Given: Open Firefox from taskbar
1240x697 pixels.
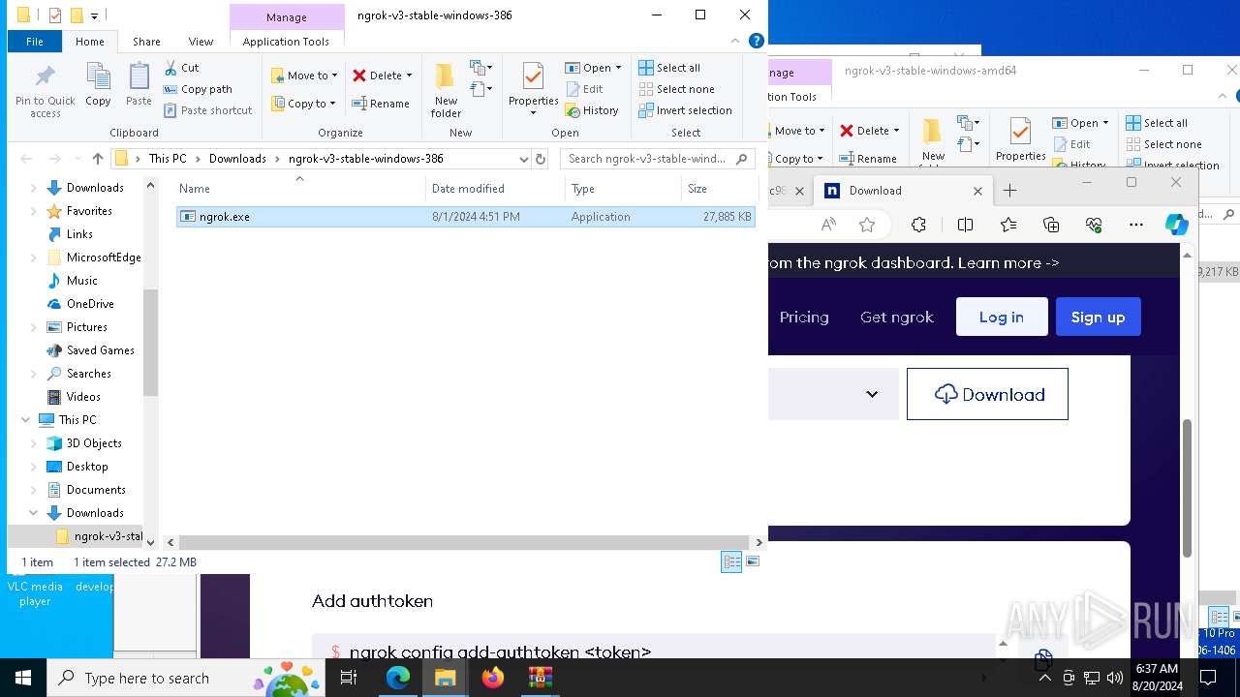Looking at the screenshot, I should pyautogui.click(x=493, y=678).
